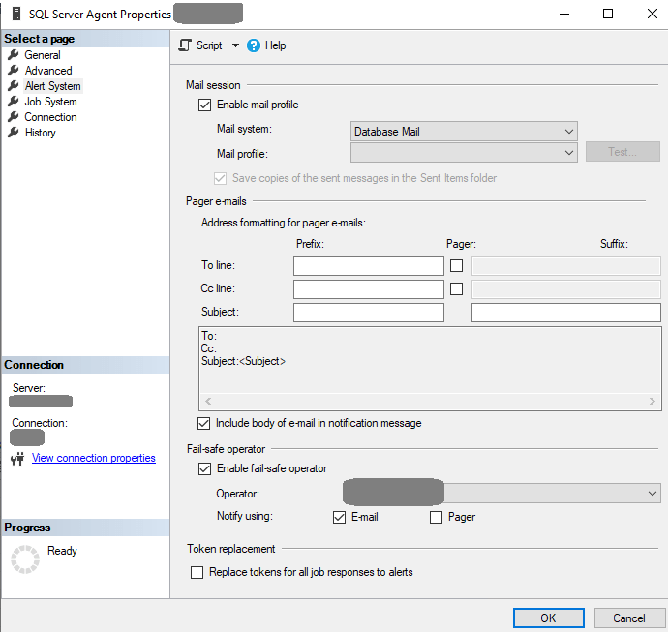Screen dimensions: 668x633
Task: Expand the Mail profile dropdown
Action: pos(464,152)
